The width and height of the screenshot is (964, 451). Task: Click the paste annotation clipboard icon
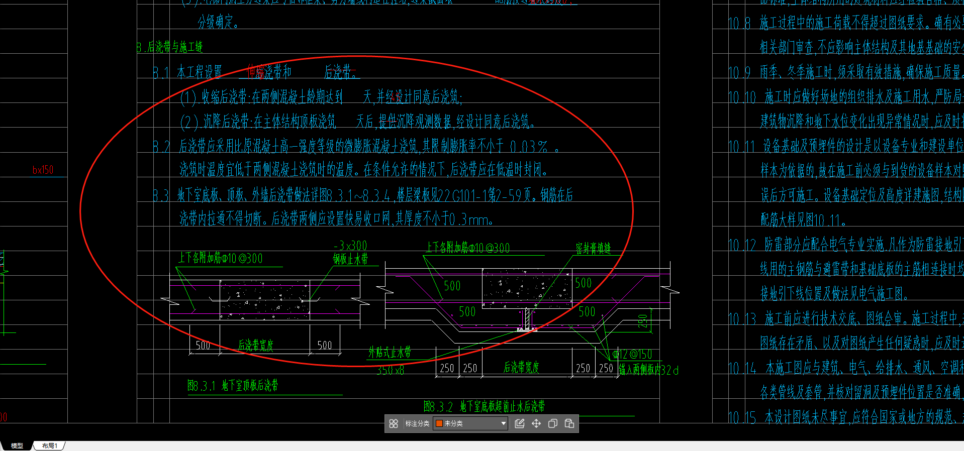tap(569, 423)
